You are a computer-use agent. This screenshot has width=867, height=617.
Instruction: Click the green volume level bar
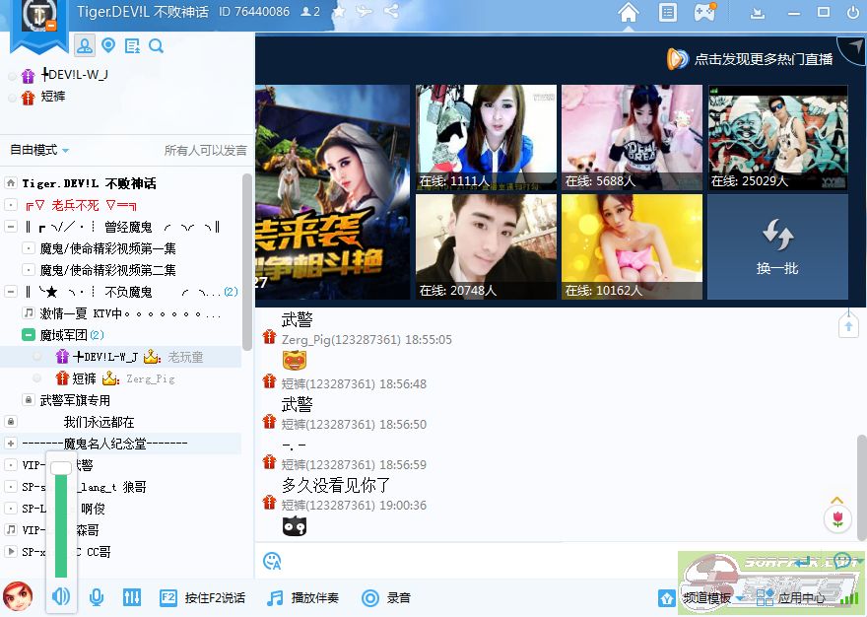(x=61, y=525)
